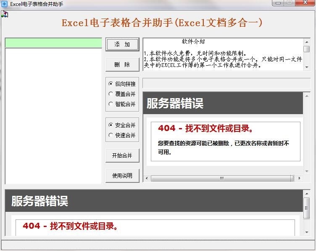
Task: Minimize the Excel电子表格合并助手 window
Action: pyautogui.click(x=278, y=3)
